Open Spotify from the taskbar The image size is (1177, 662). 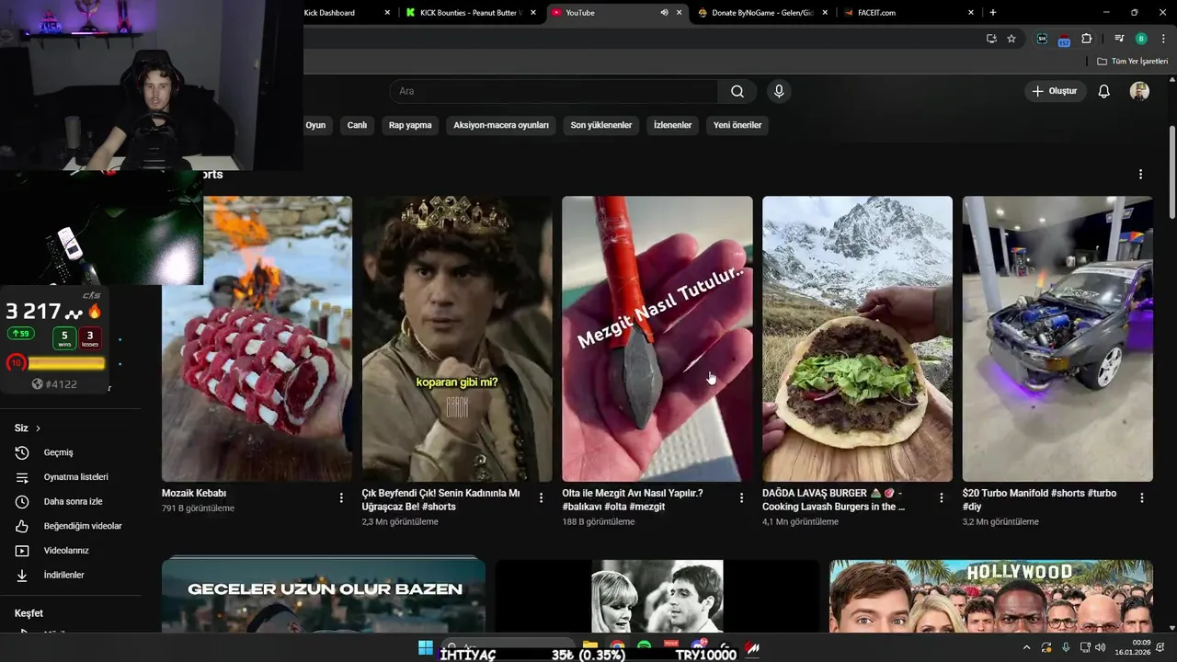[645, 647]
